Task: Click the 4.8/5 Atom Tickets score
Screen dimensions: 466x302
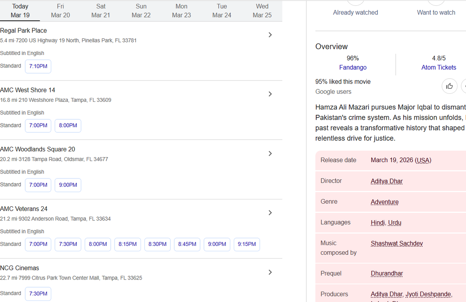Action: coord(439,58)
